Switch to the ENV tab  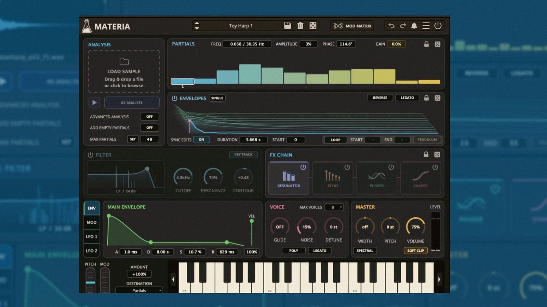coord(92,208)
